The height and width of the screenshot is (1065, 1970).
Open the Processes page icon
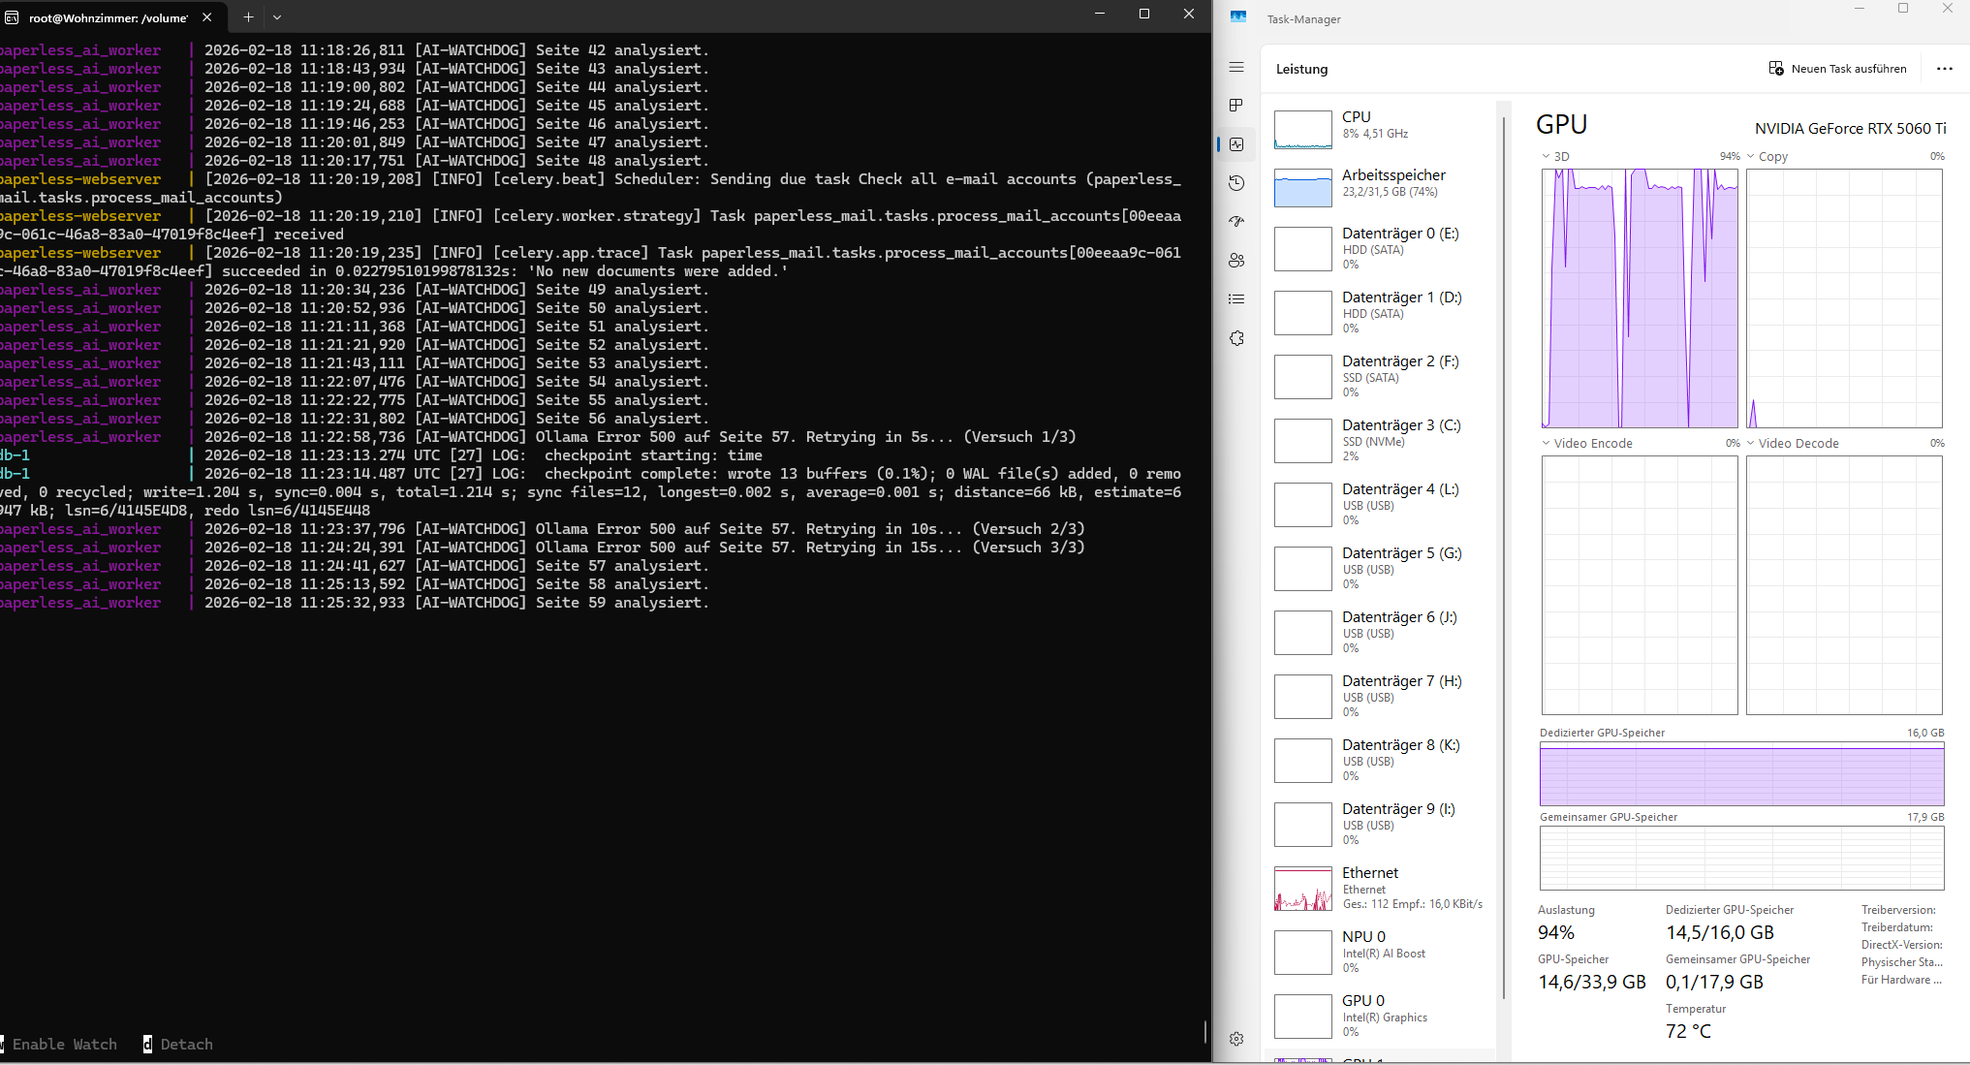point(1236,106)
